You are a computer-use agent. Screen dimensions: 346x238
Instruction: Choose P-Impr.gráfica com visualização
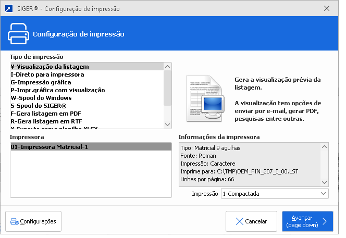click(x=87, y=90)
